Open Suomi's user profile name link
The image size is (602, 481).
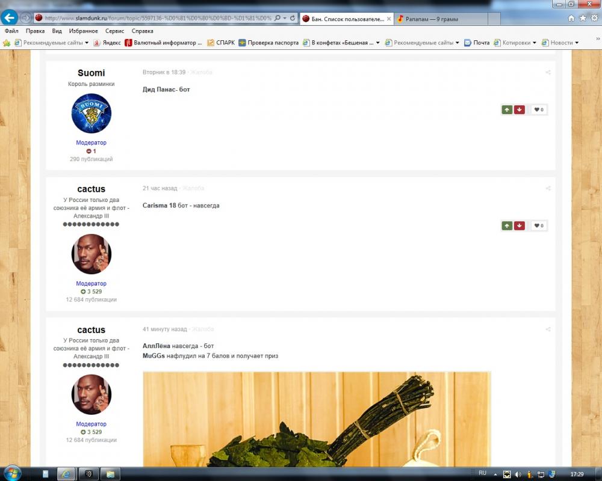(91, 73)
